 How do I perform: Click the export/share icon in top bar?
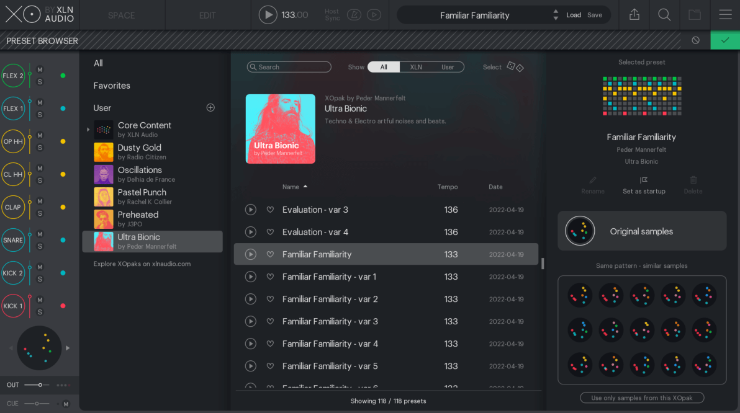pyautogui.click(x=634, y=15)
